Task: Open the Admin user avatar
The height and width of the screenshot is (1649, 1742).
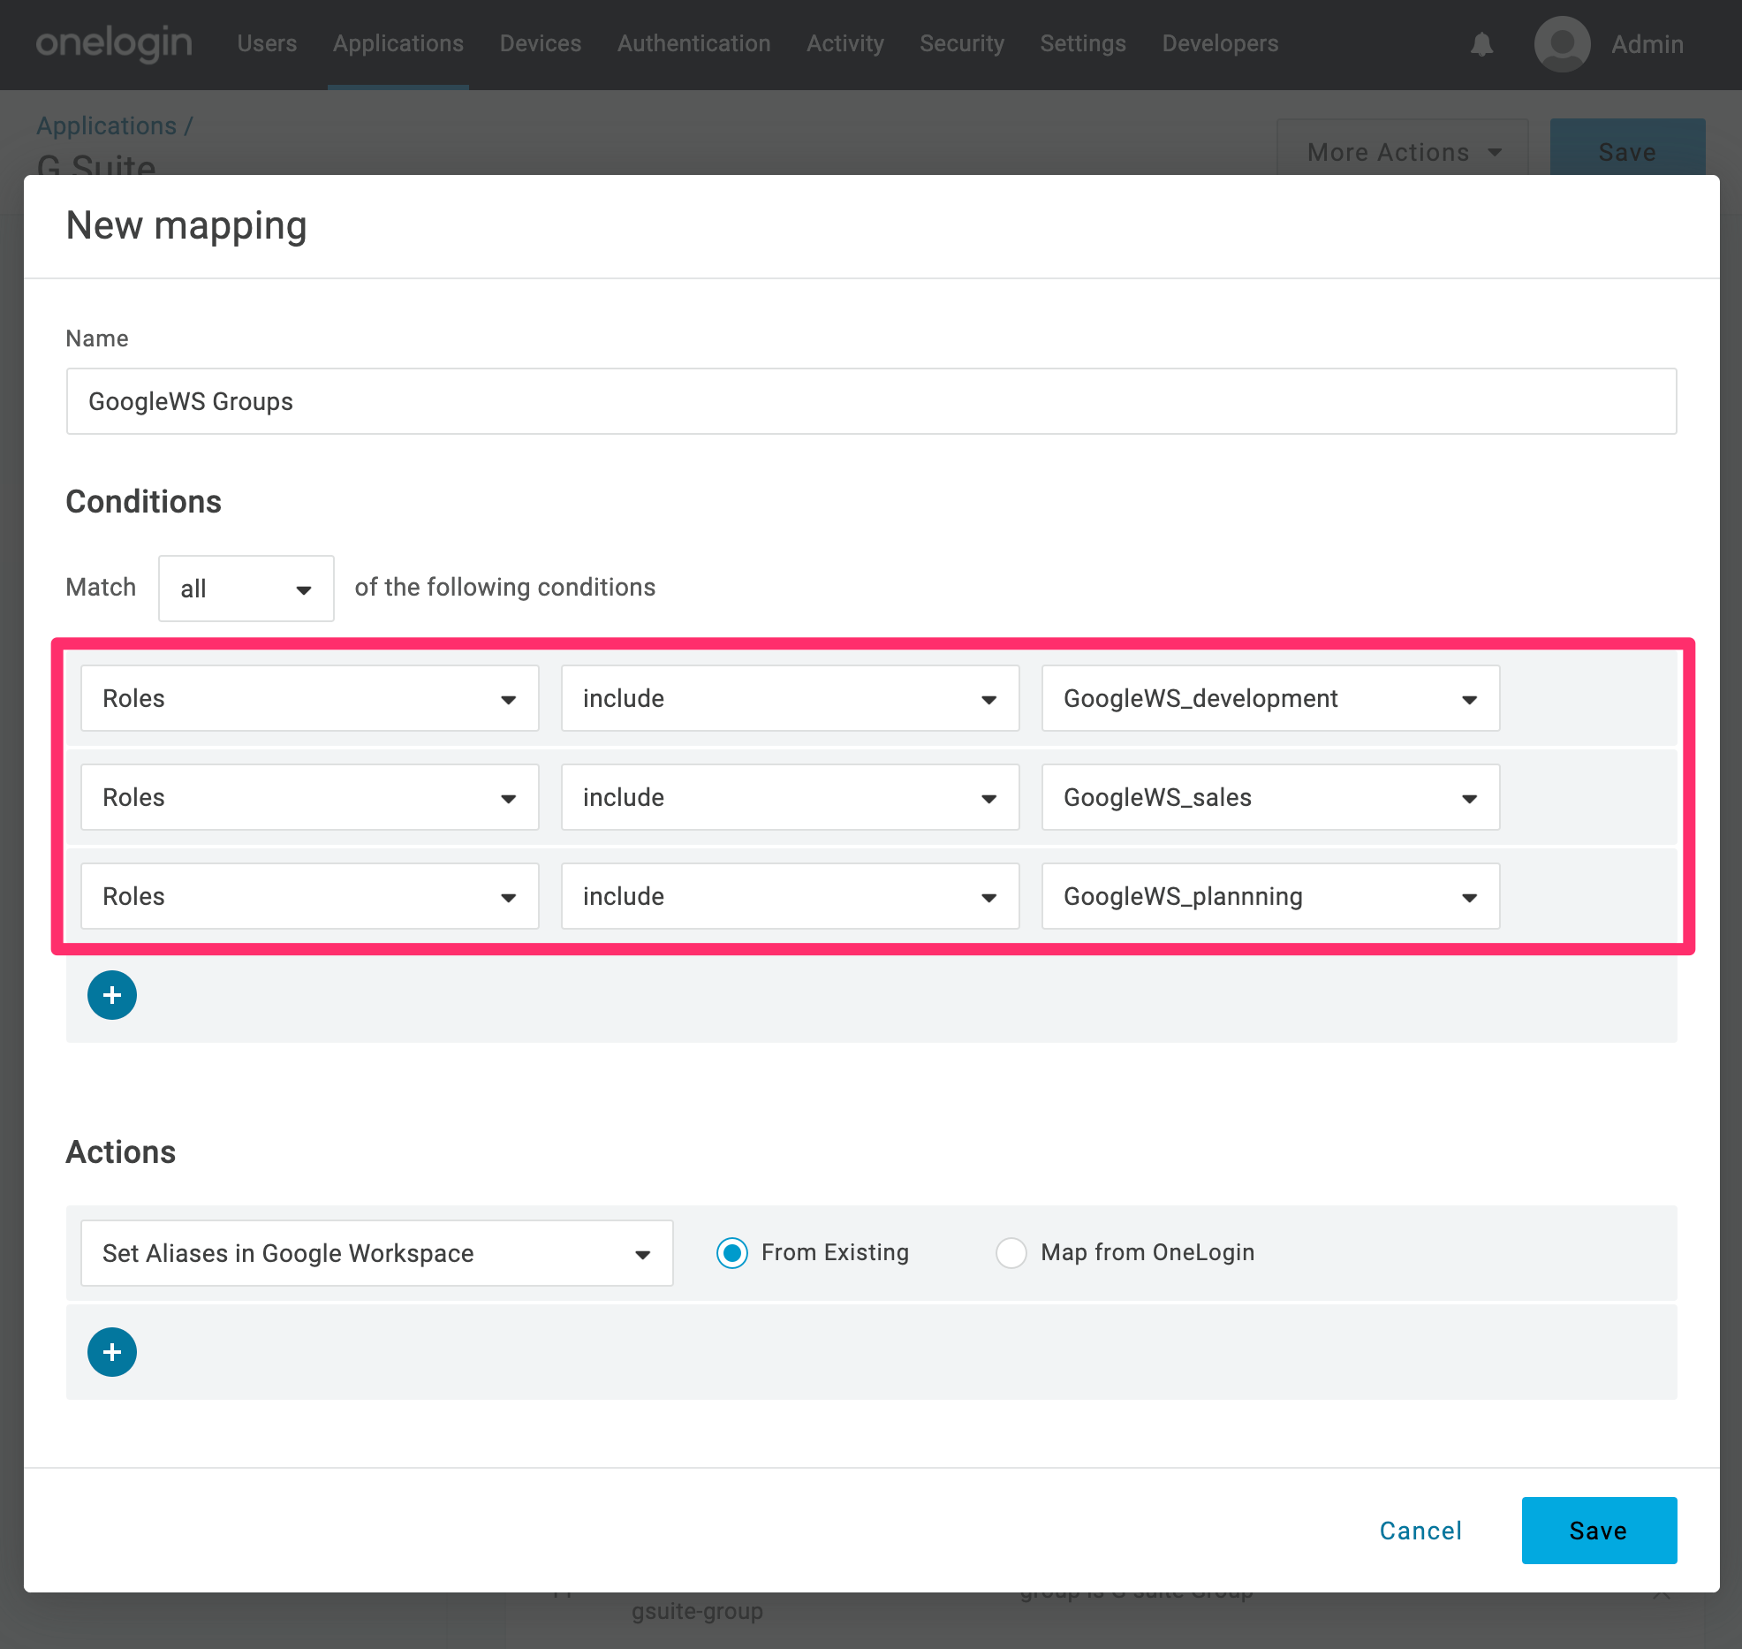Action: (x=1562, y=44)
